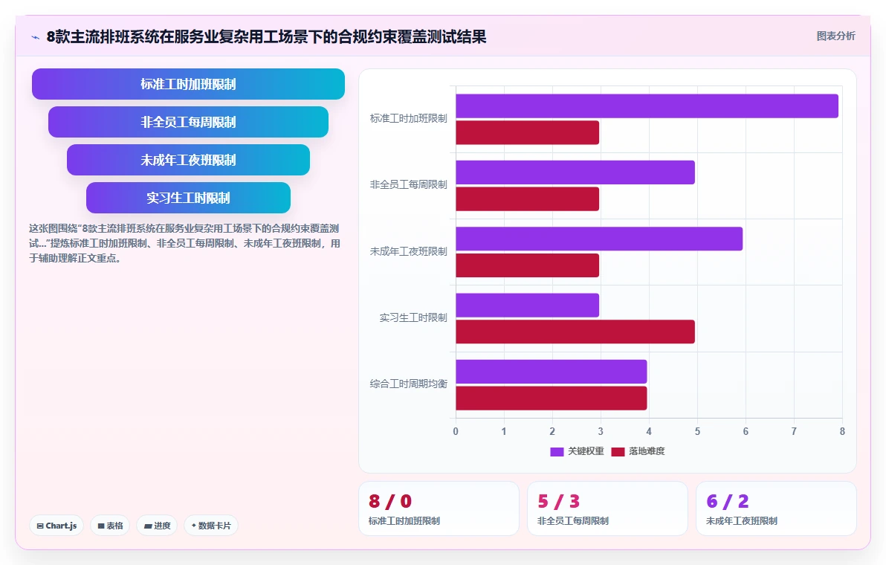
Task: Click the purple 非全员工每周限制 bar
Action: [x=575, y=172]
